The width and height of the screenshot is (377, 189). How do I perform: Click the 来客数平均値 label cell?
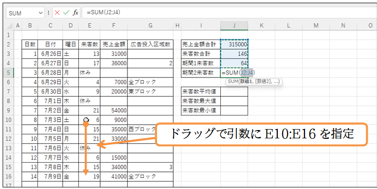click(201, 92)
